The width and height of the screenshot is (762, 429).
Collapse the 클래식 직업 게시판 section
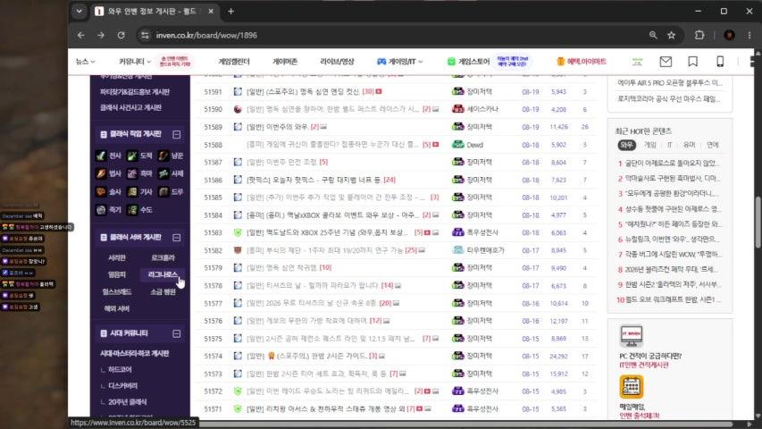(176, 134)
